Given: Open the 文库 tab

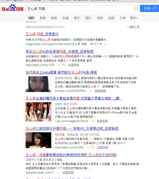Looking at the screenshot, I should (123, 18).
